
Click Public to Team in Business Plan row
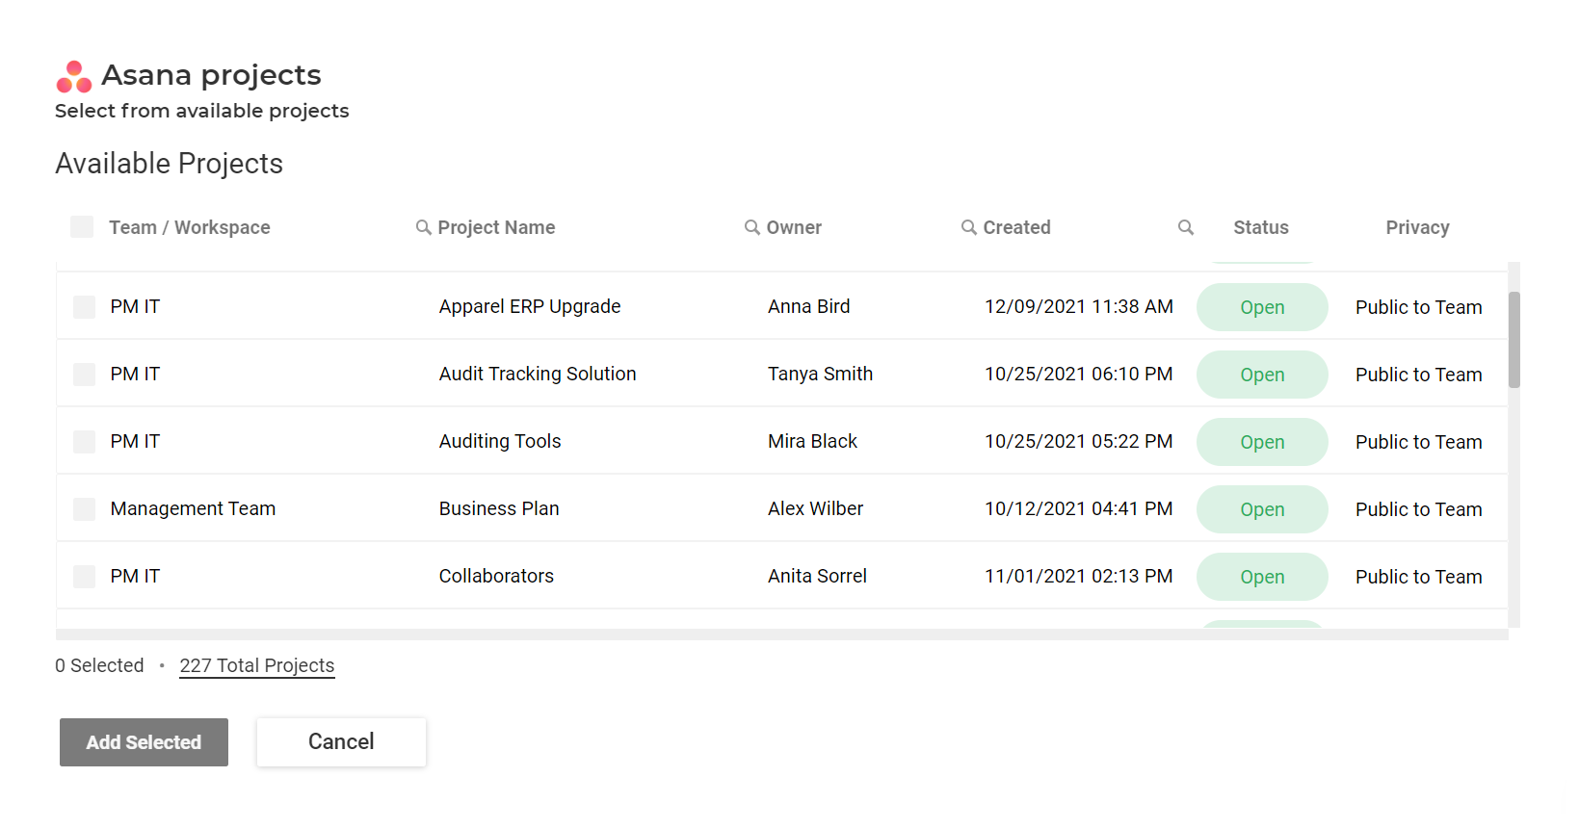pos(1418,509)
